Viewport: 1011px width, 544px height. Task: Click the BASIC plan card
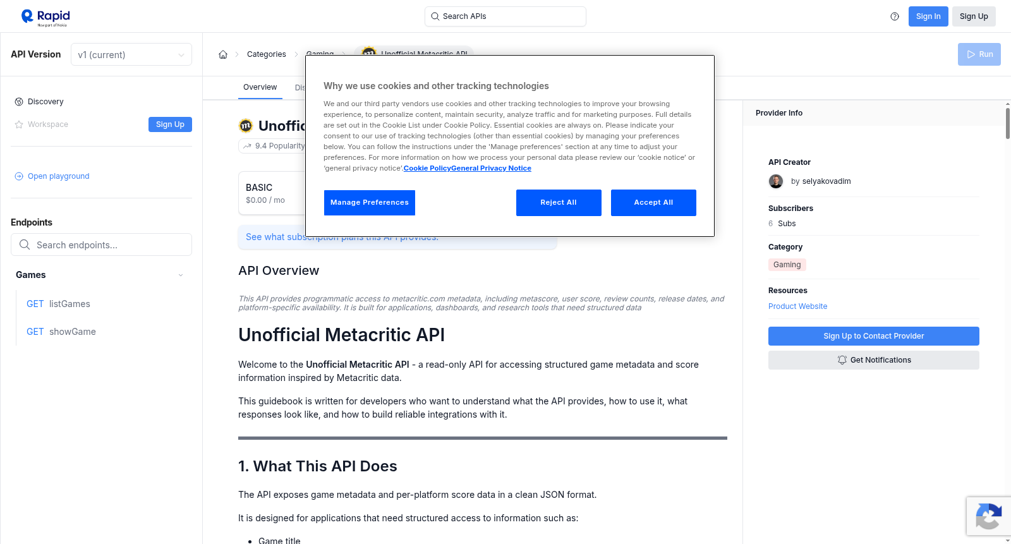tap(272, 193)
